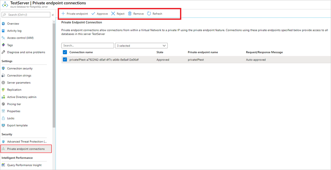Click the Reject X icon
Screen dimensions: 331x170
point(113,14)
